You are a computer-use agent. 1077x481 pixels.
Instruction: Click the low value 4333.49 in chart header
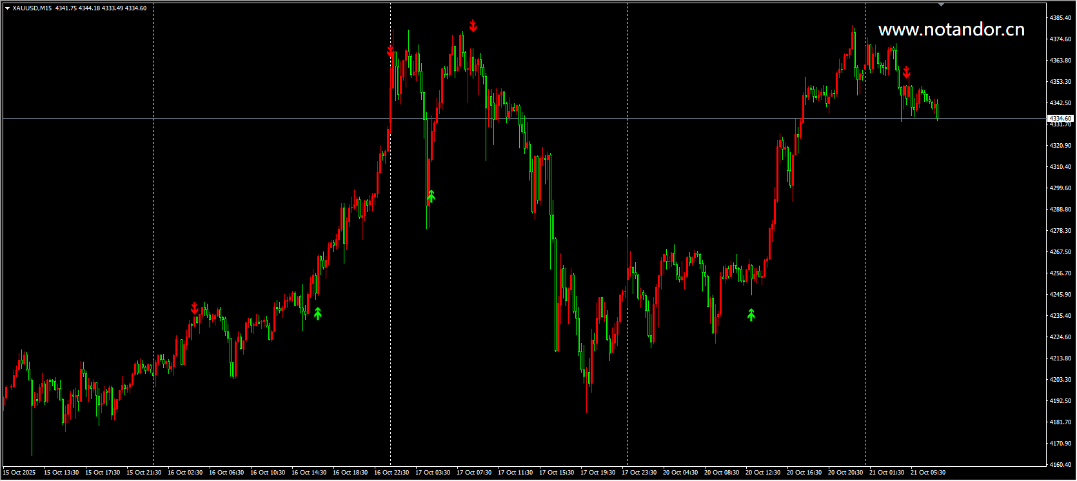tap(112, 8)
